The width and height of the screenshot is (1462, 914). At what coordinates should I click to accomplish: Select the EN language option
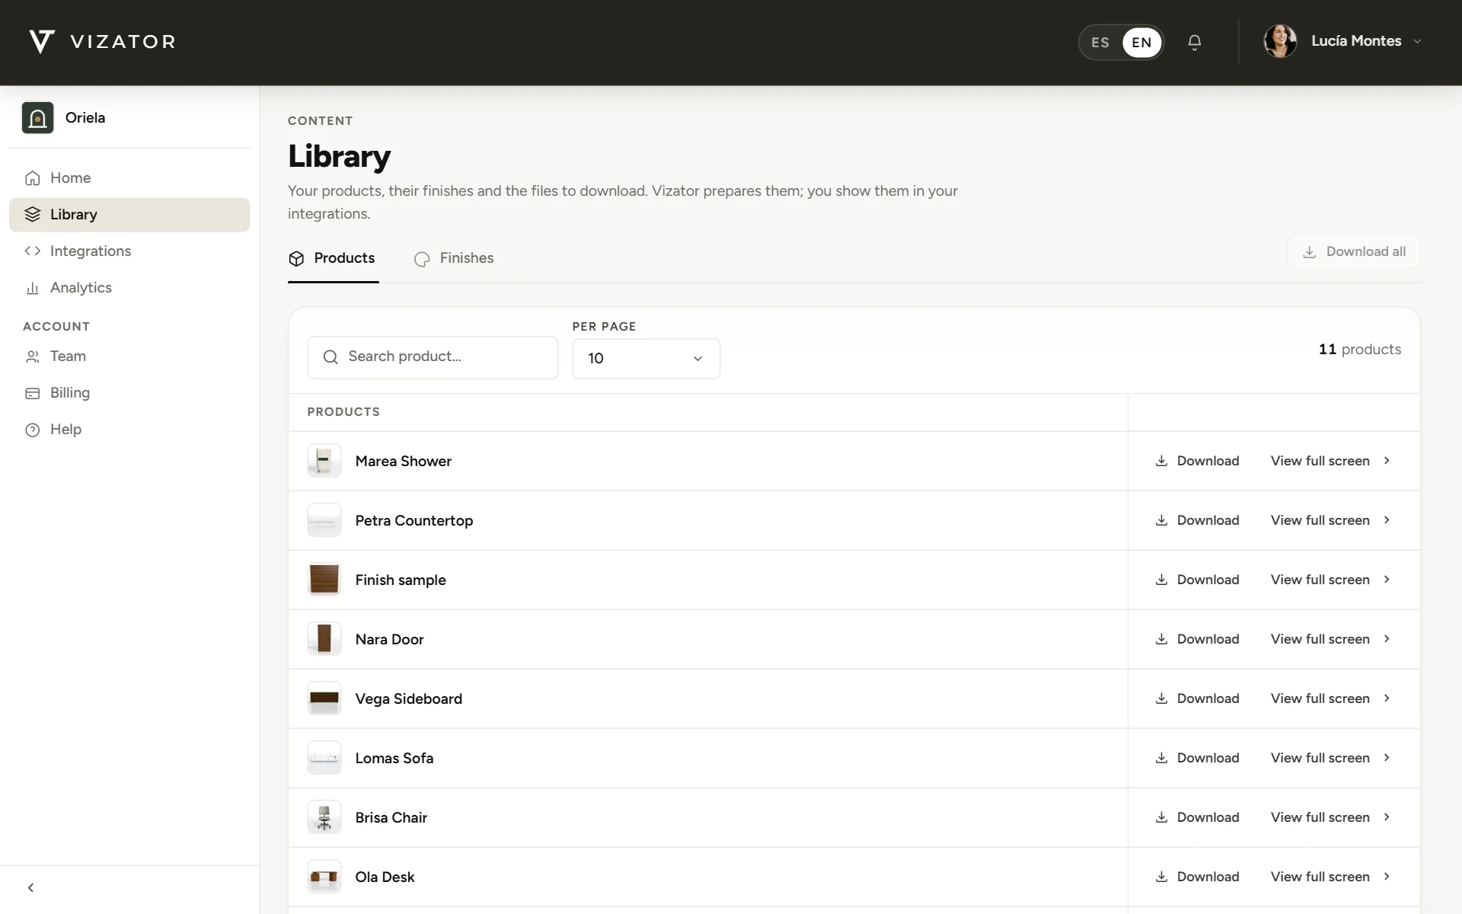click(x=1141, y=43)
